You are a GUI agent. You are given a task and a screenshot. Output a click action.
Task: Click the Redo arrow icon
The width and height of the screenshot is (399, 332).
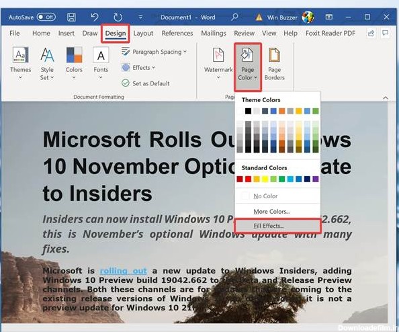click(118, 17)
